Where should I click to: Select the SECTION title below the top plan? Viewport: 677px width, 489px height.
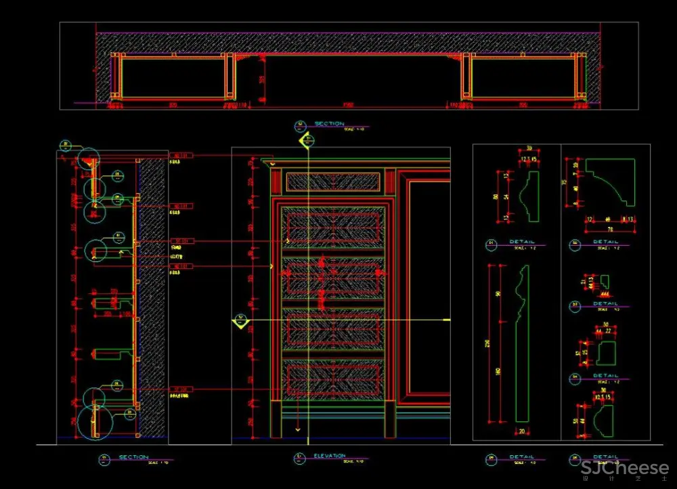click(x=329, y=124)
